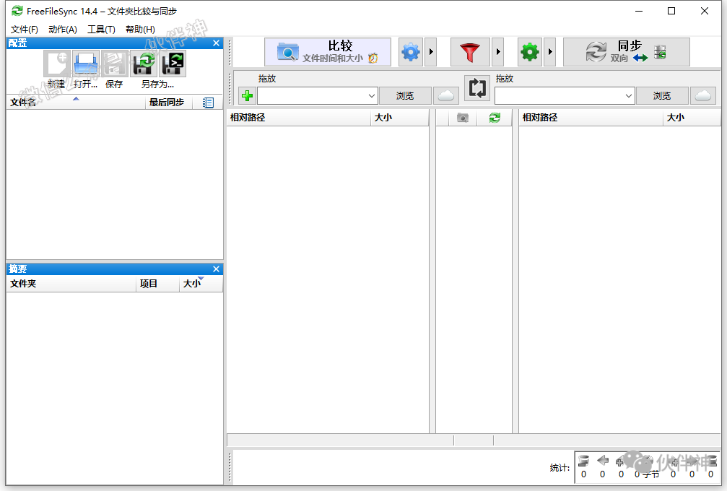Open right cloud storage access icon
Viewport: 727px width, 491px height.
703,96
